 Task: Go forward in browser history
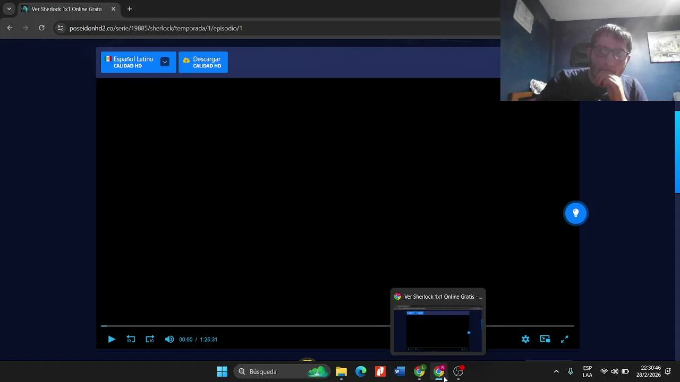pyautogui.click(x=25, y=28)
